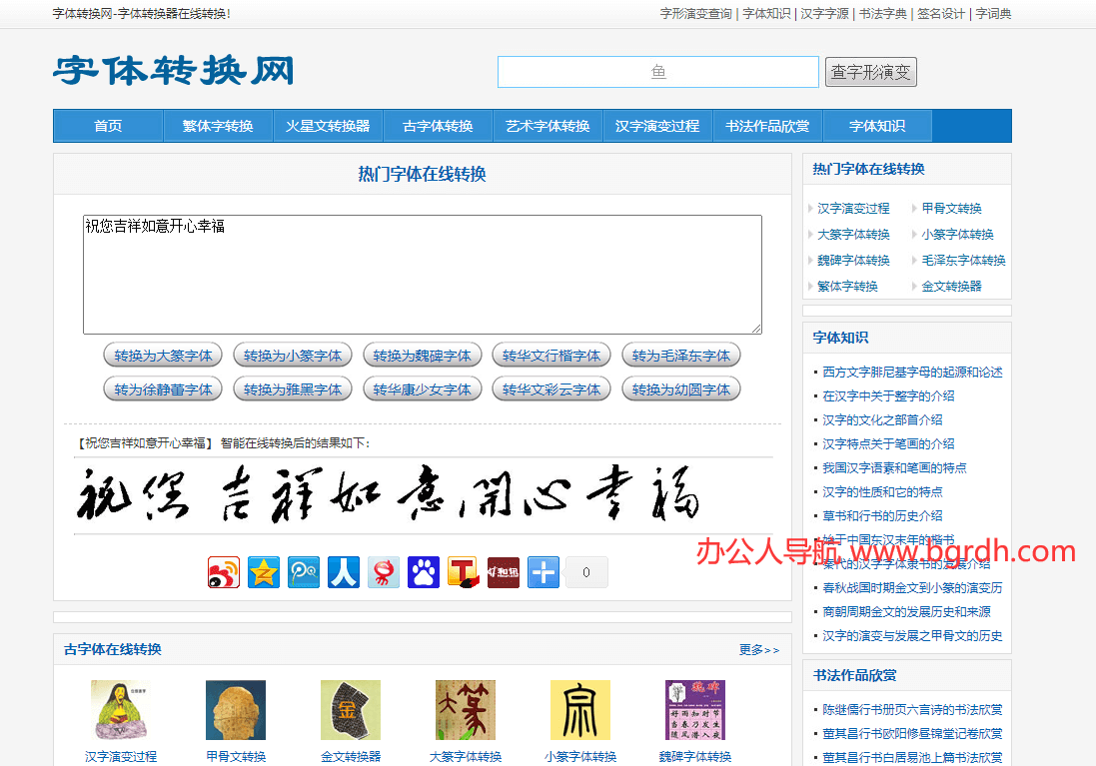Share the result to Sina Weibo

point(224,571)
